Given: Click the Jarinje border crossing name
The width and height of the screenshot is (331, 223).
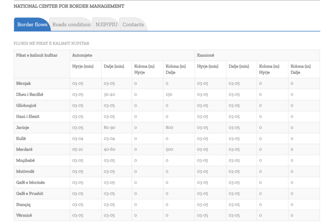Looking at the screenshot, I should pos(23,127).
